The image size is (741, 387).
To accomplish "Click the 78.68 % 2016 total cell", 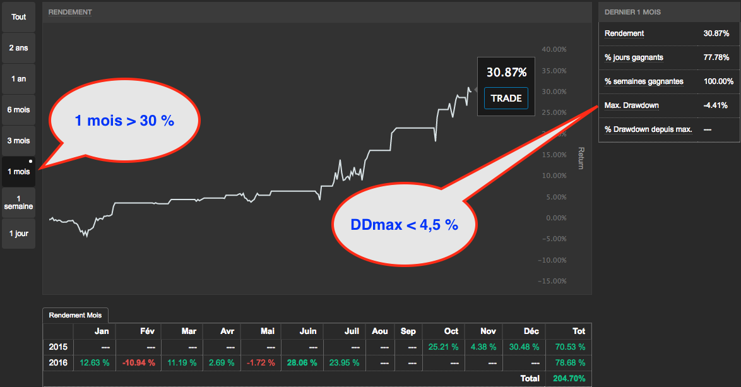I will (x=570, y=363).
